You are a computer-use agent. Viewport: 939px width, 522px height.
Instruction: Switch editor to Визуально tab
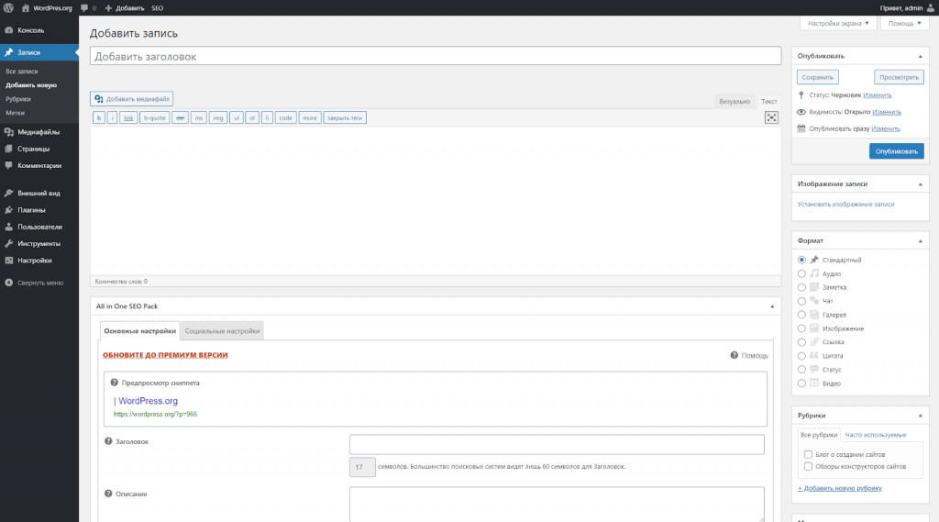coord(735,101)
